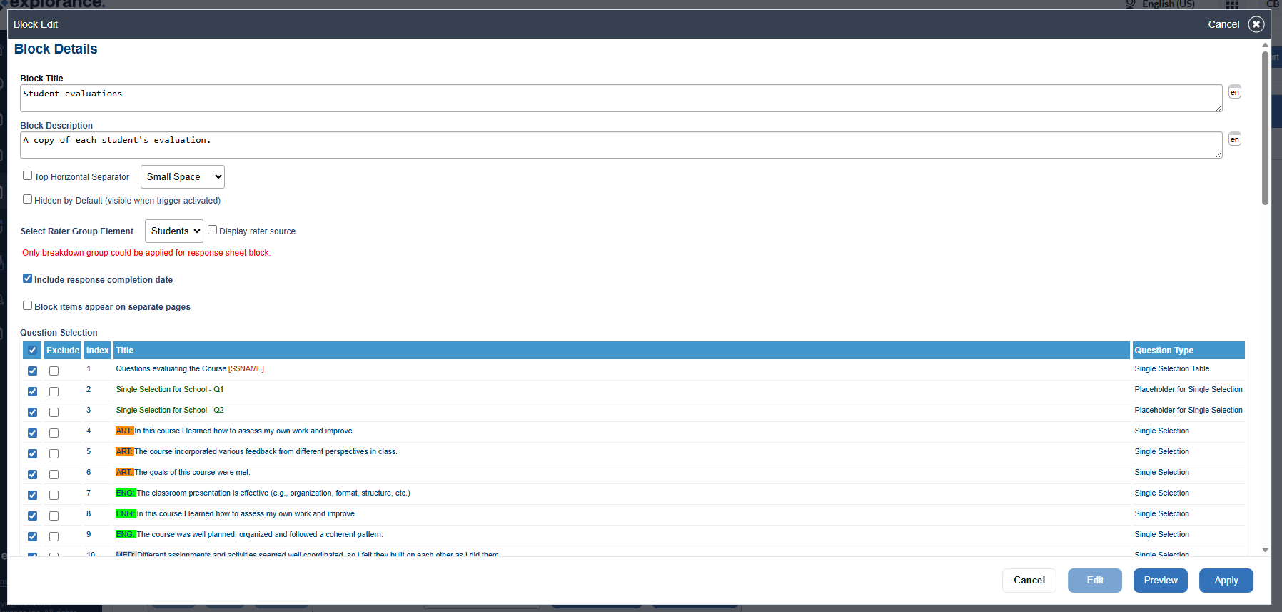
Task: Click the close X icon beside Cancel
Action: [x=1256, y=24]
